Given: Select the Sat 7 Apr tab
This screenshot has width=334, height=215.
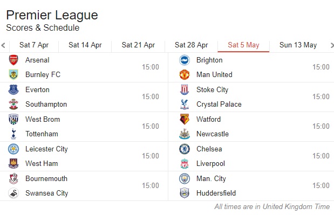Looking at the screenshot, I should 34,45.
